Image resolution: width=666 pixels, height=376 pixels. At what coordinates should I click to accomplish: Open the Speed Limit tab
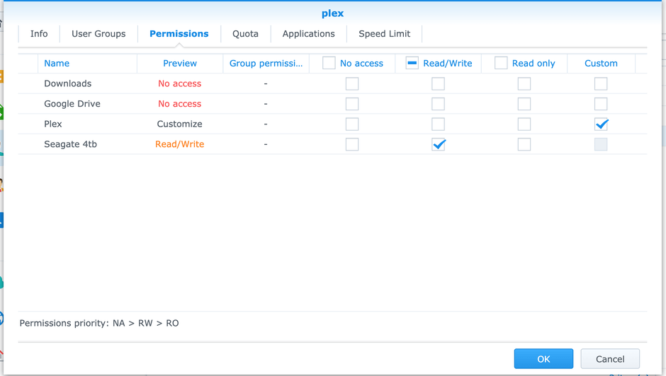point(385,34)
